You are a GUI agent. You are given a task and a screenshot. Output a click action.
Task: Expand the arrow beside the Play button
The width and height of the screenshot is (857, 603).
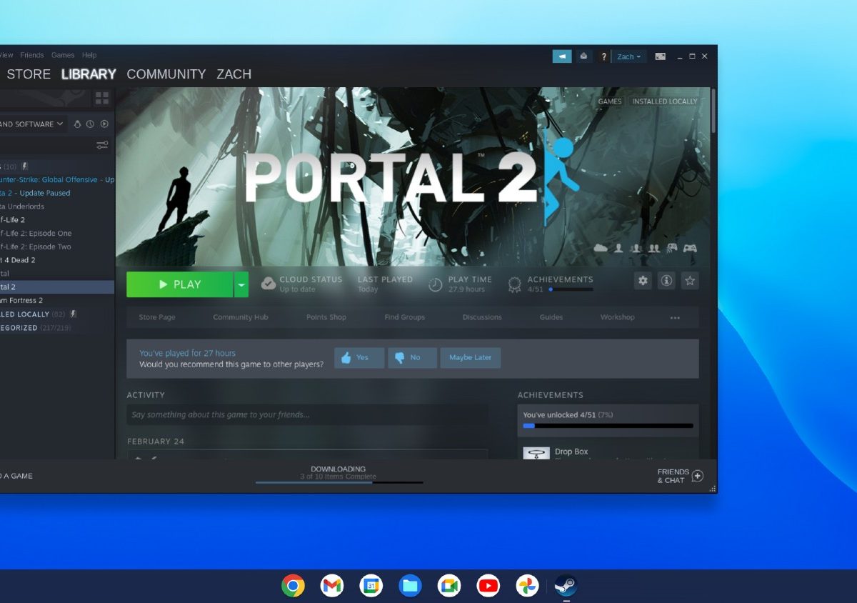click(x=241, y=284)
